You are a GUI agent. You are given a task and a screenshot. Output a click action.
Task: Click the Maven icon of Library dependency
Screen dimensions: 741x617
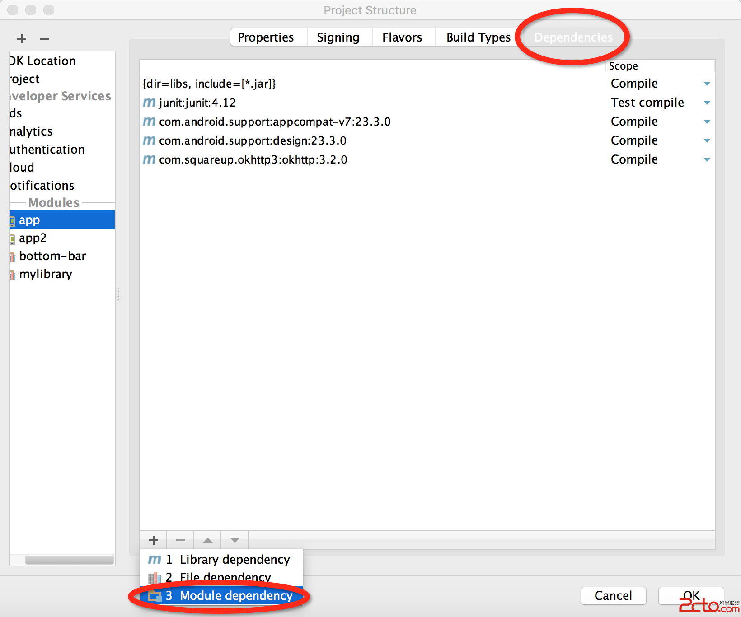click(155, 560)
